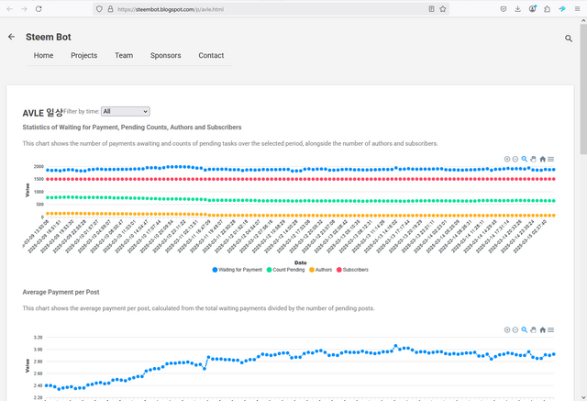Image resolution: width=587 pixels, height=401 pixels.
Task: Reset zoom with the home icon on the first chart
Action: point(542,159)
